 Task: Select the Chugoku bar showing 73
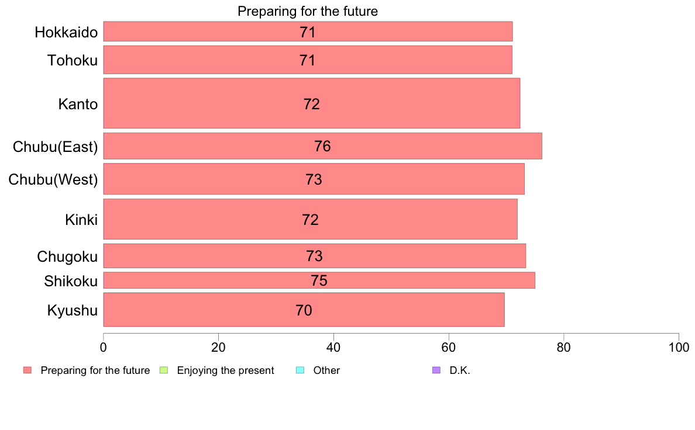[x=315, y=256]
